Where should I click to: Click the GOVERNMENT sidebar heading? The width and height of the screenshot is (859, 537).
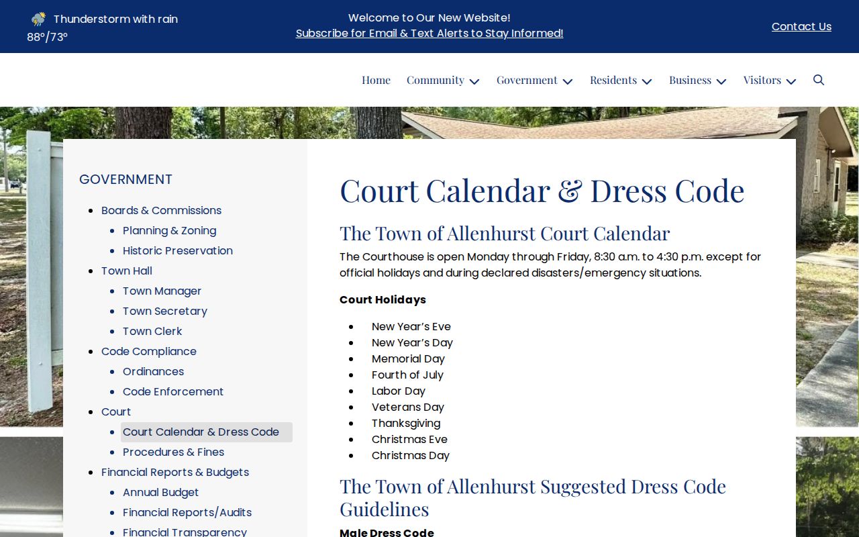pos(125,179)
